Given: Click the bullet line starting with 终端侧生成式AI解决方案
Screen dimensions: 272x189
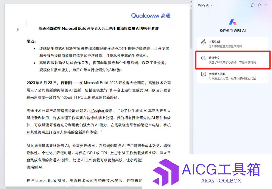Looking at the screenshot, I should tap(104, 49).
